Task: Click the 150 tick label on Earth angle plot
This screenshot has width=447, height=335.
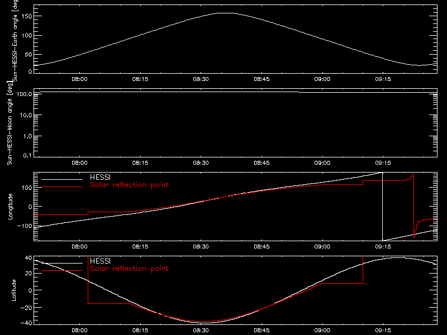Action: tap(26, 16)
